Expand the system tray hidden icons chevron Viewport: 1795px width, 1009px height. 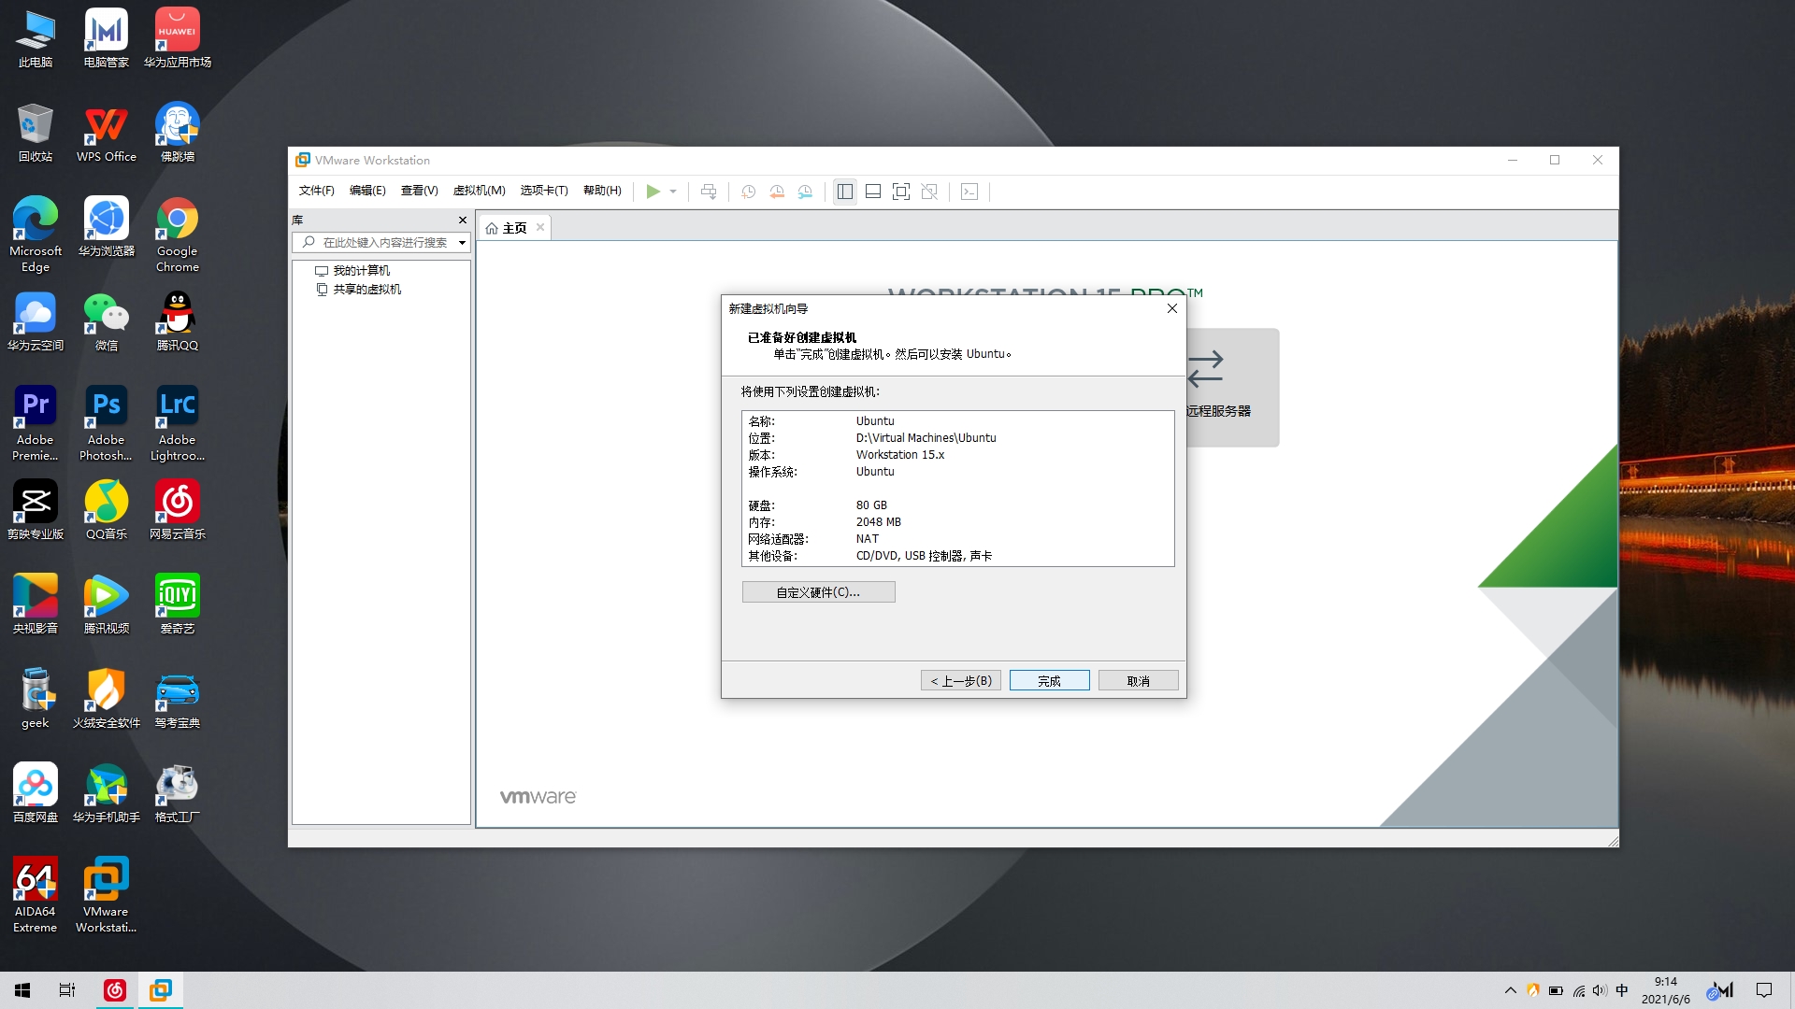click(1510, 990)
